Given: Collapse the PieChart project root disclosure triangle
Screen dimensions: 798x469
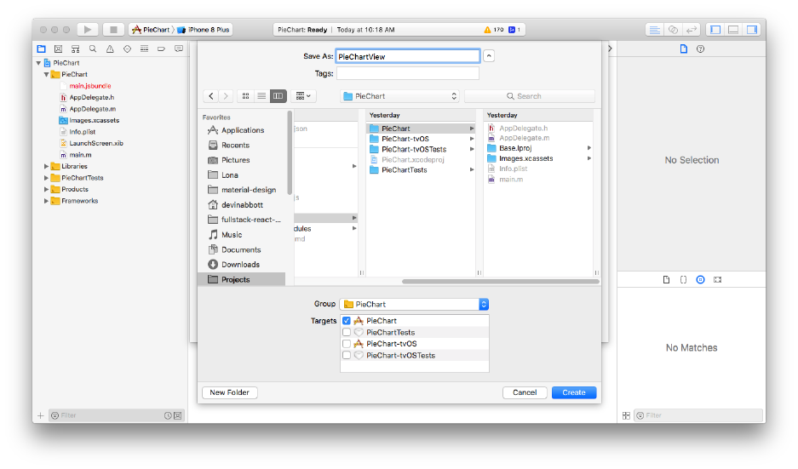Looking at the screenshot, I should [38, 63].
